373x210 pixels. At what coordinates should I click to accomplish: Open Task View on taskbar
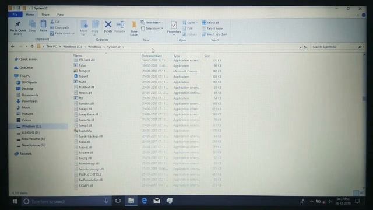(x=118, y=201)
